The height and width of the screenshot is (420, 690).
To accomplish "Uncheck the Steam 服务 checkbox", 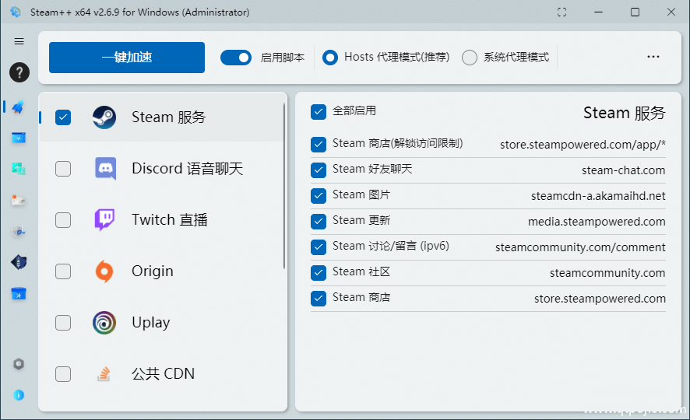I will coord(63,117).
